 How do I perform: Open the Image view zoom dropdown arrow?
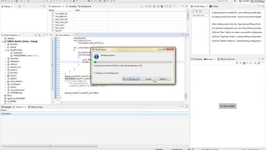tap(247, 63)
